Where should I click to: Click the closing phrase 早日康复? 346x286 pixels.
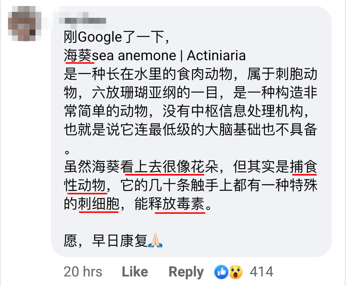click(x=120, y=241)
